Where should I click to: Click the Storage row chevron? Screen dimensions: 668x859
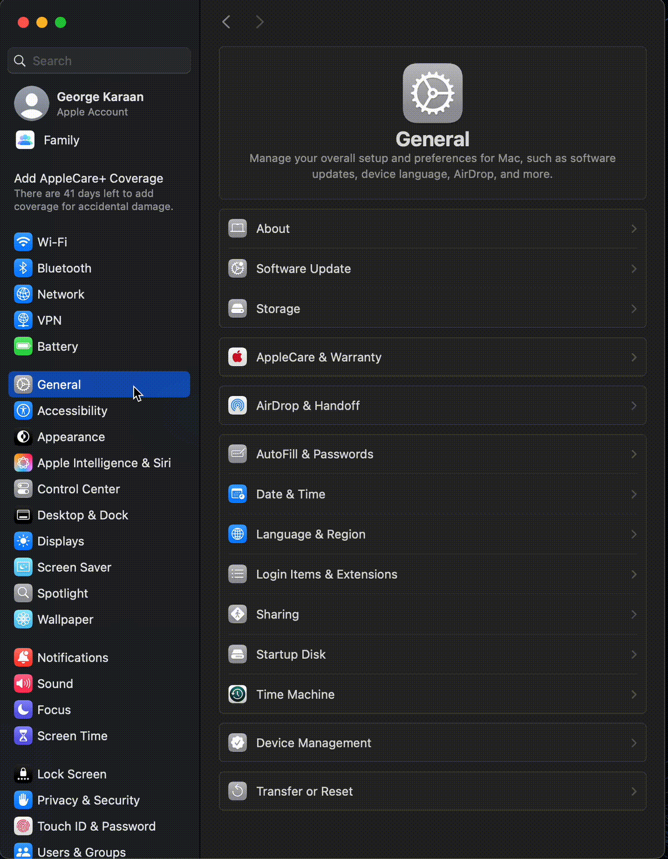pyautogui.click(x=634, y=309)
